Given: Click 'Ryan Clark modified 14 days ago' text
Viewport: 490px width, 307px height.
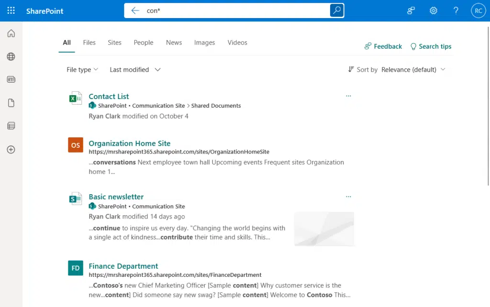Looking at the screenshot, I should pos(137,217).
